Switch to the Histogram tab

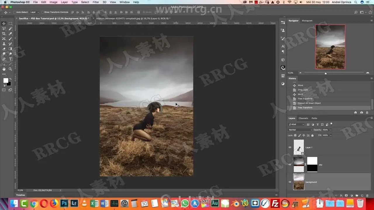[x=307, y=21]
